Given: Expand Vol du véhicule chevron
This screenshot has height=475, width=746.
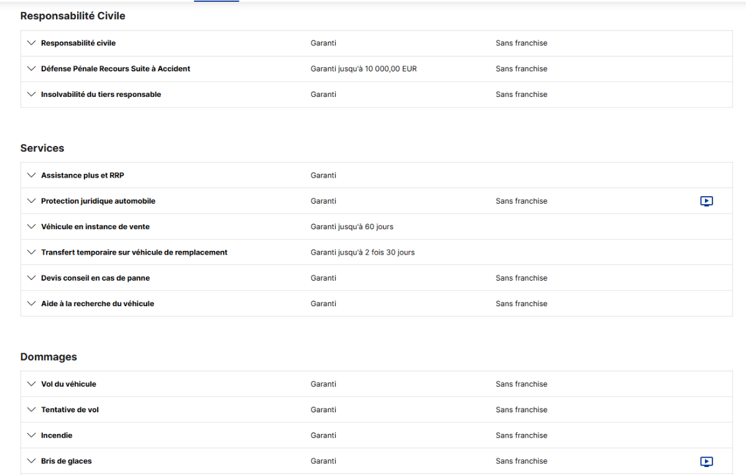Looking at the screenshot, I should (32, 384).
